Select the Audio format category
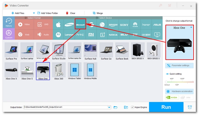Viewport: 199px width, 115px height. point(43,34)
